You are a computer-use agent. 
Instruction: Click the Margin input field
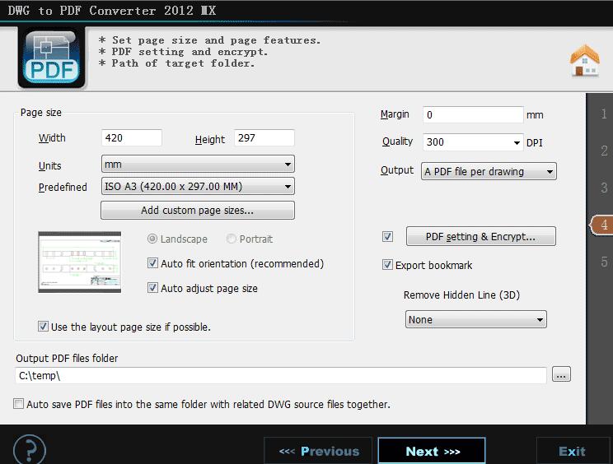(x=473, y=114)
